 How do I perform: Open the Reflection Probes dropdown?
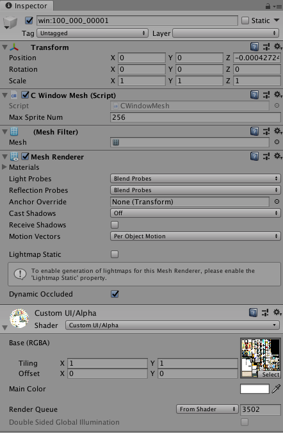point(195,190)
